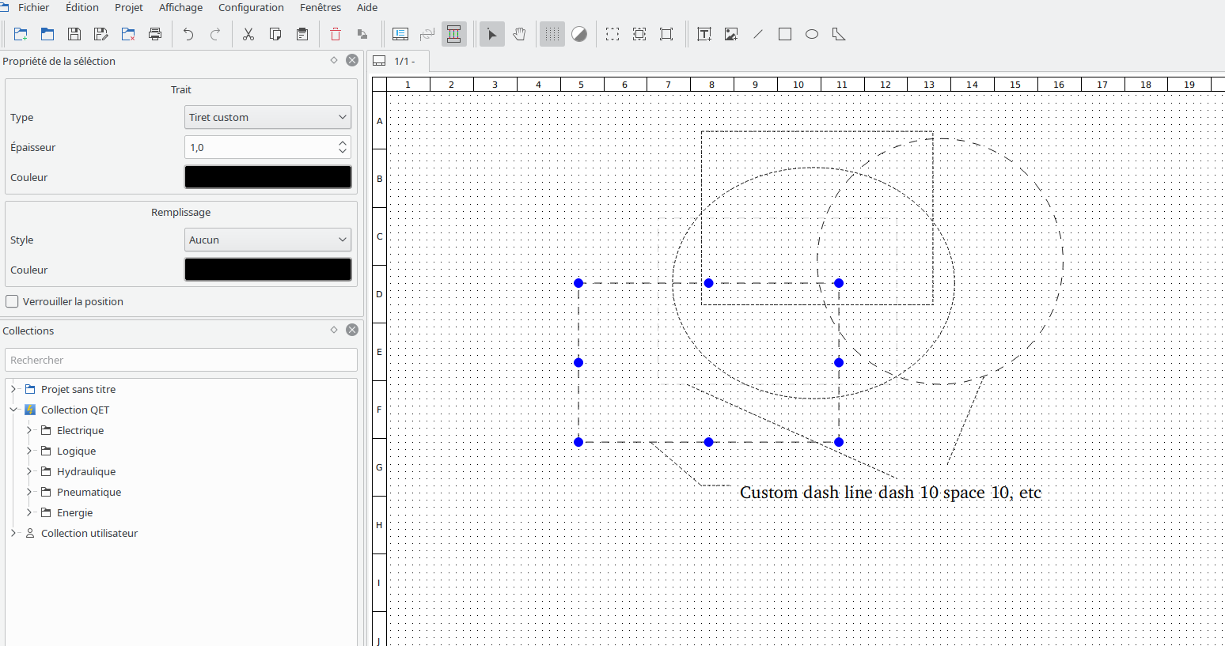Viewport: 1225px width, 646px height.
Task: Click the Épaisseur value field 1,0
Action: pyautogui.click(x=260, y=147)
